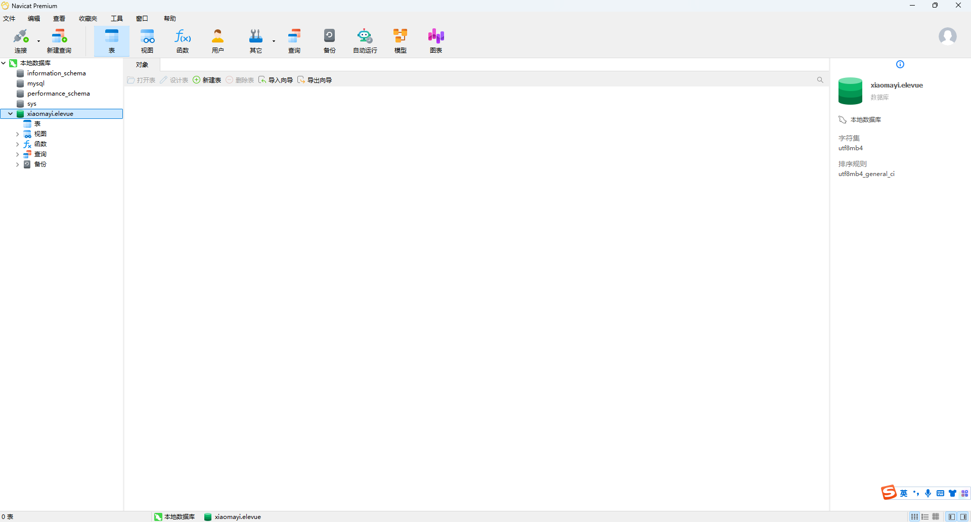Switch to list view in status bar
Screen dimensions: 971x522
(x=925, y=517)
